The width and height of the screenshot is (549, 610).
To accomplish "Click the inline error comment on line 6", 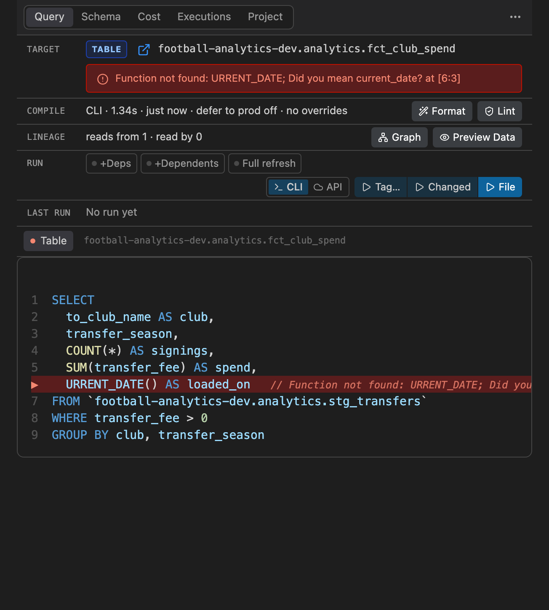I will coord(401,385).
